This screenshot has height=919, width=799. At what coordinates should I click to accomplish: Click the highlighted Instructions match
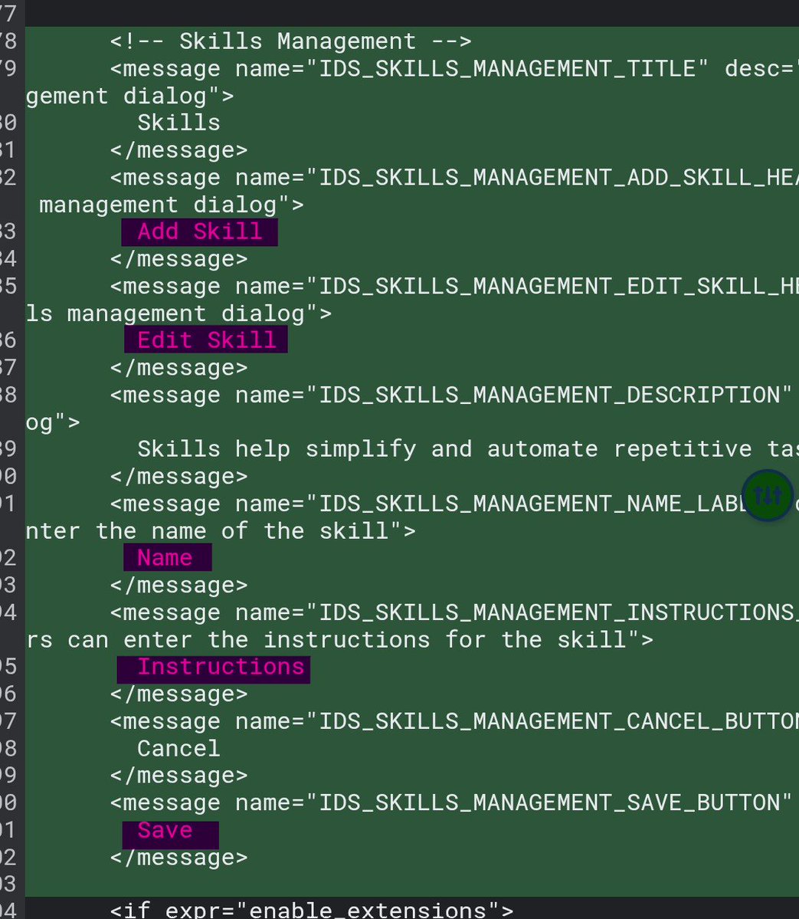click(212, 667)
